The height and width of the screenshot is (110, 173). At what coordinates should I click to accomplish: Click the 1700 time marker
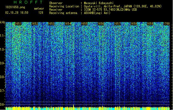click(166, 24)
